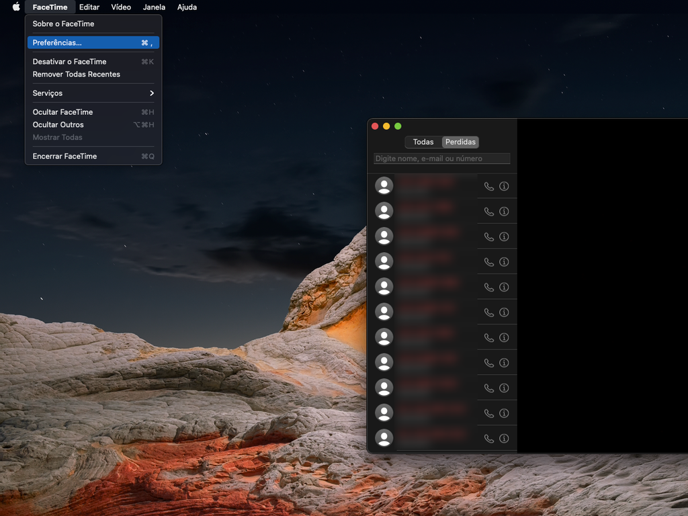Call the seventh contact using its phone icon
The height and width of the screenshot is (516, 688).
489,337
